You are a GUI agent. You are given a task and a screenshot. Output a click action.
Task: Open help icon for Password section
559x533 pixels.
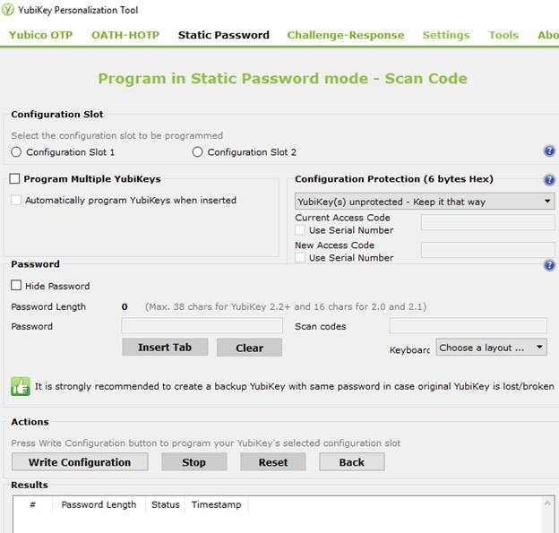(549, 265)
